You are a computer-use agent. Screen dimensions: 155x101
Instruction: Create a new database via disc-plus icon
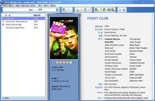[x=77, y=10]
